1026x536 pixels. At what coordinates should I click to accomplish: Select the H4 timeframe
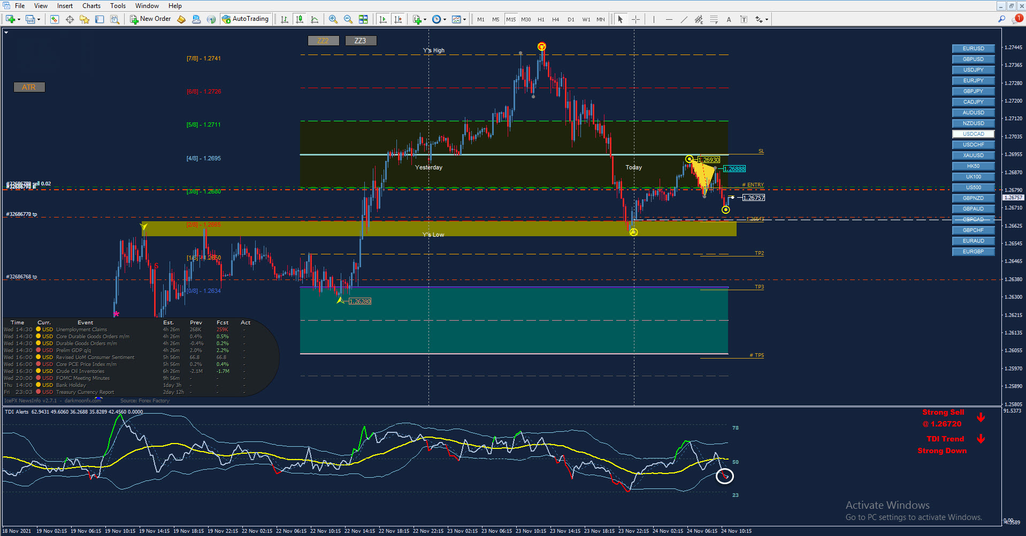point(556,19)
